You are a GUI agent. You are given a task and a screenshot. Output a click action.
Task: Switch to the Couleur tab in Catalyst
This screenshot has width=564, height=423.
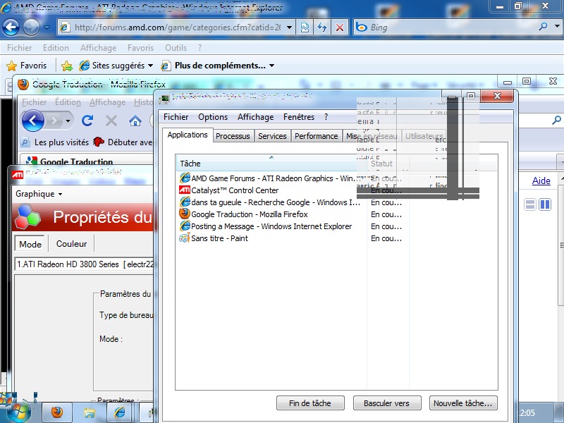click(x=72, y=244)
